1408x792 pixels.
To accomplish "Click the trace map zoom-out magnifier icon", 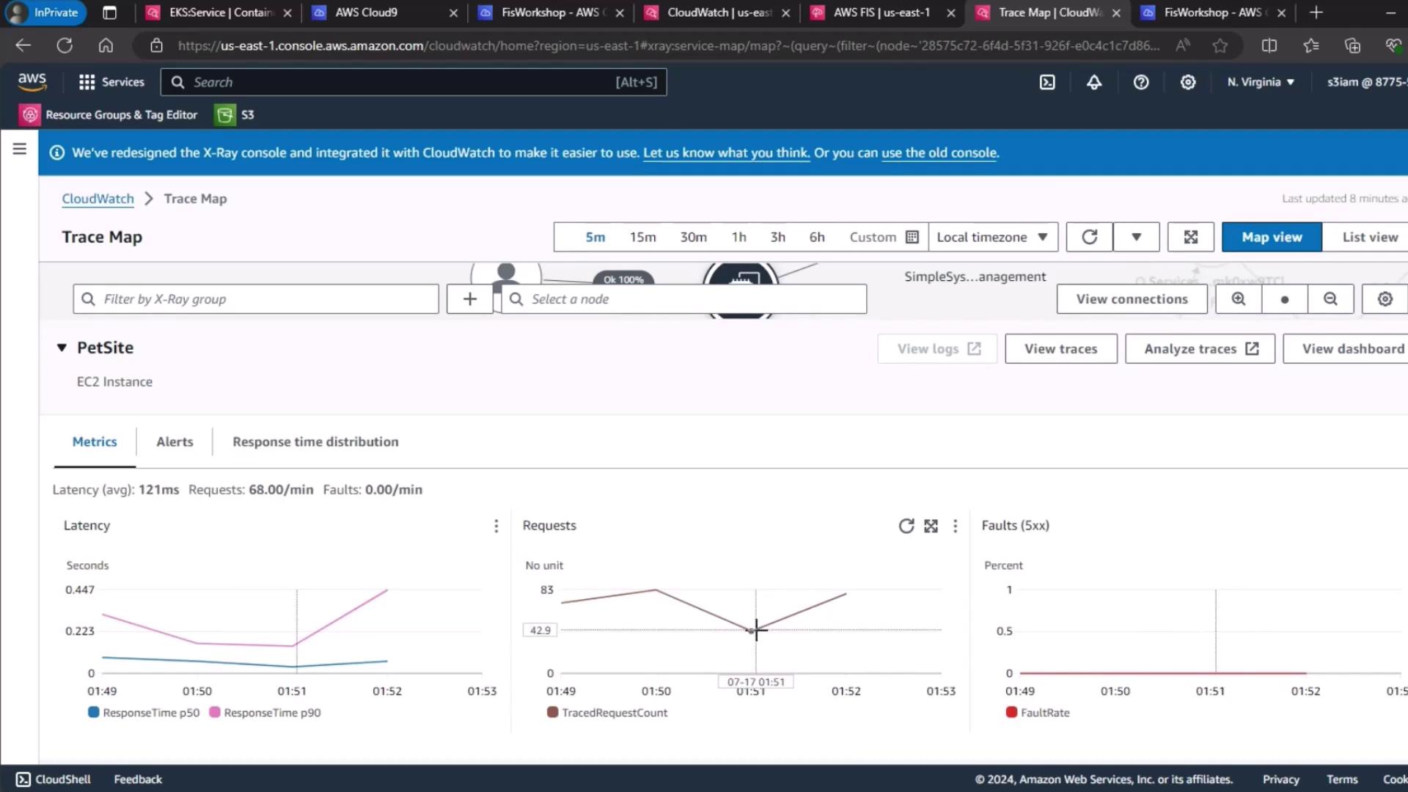I will pos(1330,299).
